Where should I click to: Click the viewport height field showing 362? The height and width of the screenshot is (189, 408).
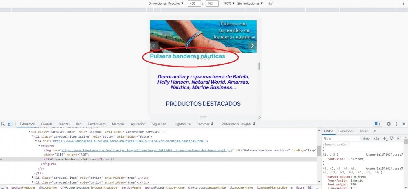(x=212, y=4)
